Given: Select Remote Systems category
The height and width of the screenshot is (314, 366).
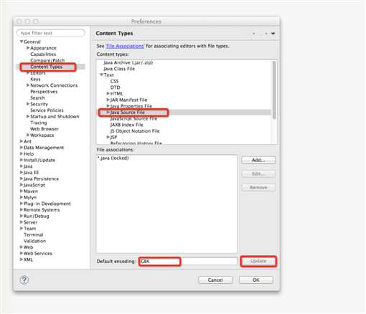Looking at the screenshot, I should click(x=42, y=209).
